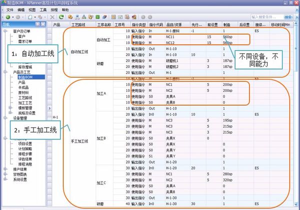Click the green square toolbar icon
This screenshot has height=210, width=300.
97,17
